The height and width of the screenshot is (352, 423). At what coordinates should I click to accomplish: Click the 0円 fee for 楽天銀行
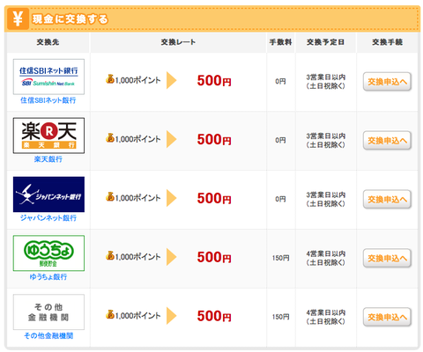280,141
